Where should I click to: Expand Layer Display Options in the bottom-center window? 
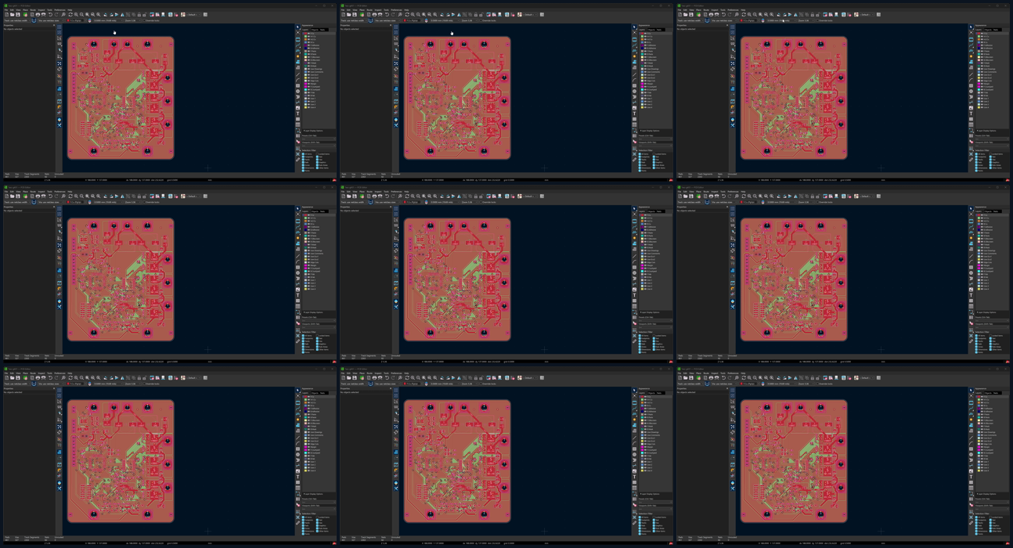tap(650, 494)
